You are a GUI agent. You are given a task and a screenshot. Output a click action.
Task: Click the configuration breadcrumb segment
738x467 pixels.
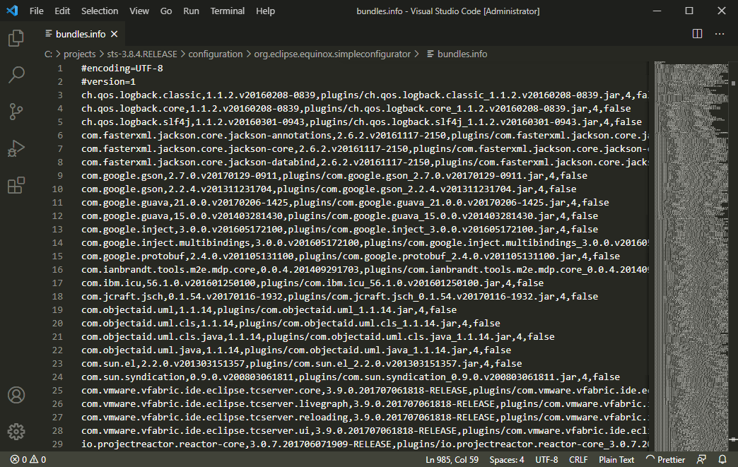click(216, 54)
